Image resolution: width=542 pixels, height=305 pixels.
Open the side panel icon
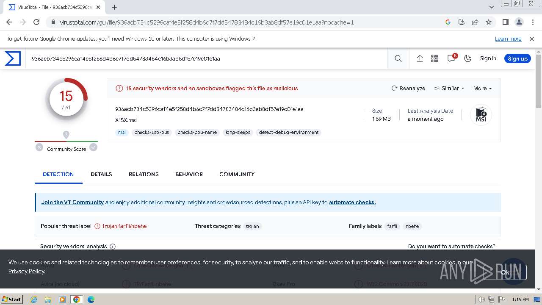coord(505,22)
